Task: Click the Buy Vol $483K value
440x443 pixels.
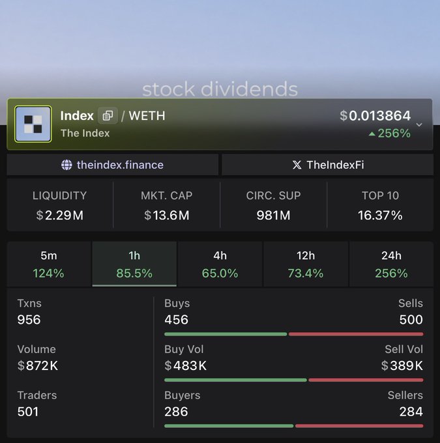Action: (186, 365)
